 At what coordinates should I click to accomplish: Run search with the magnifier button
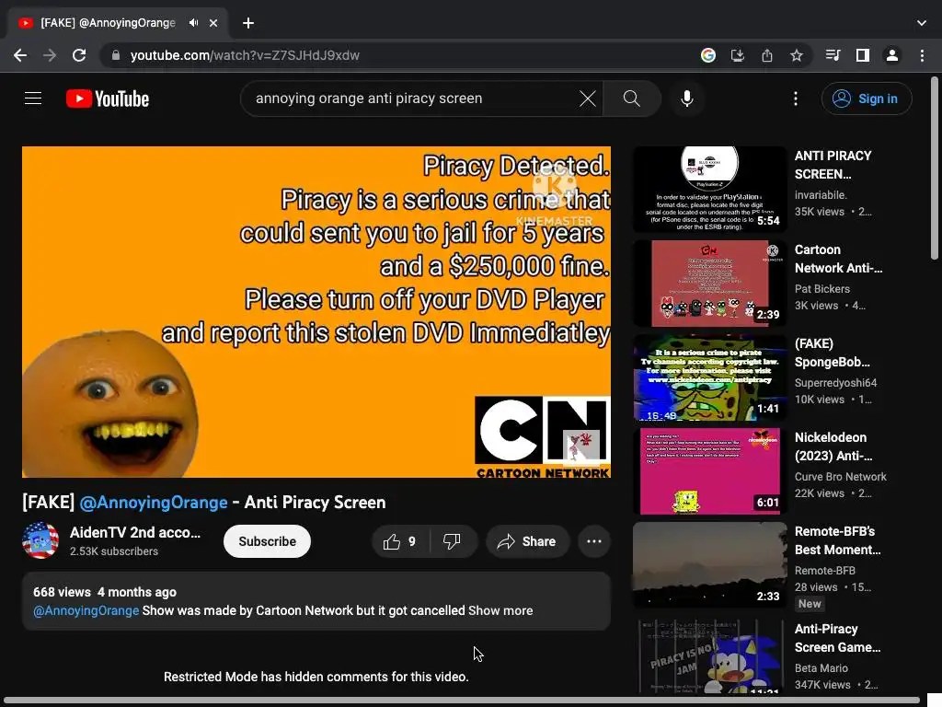(631, 99)
